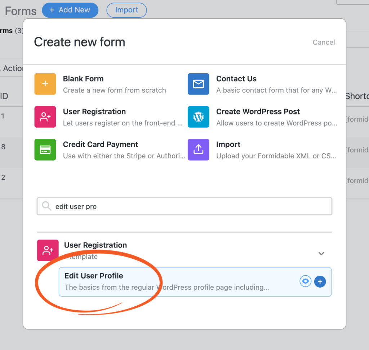Cancel form creation
The width and height of the screenshot is (369, 350).
[323, 42]
